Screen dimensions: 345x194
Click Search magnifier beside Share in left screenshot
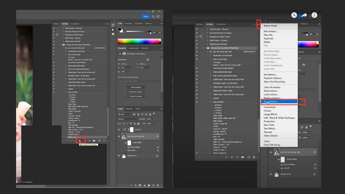tap(154, 17)
